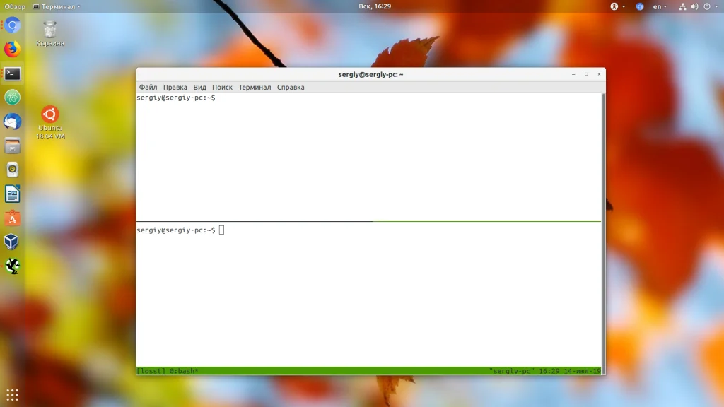This screenshot has height=407, width=724.
Task: Click the [losst] session name in status bar
Action: coord(151,371)
